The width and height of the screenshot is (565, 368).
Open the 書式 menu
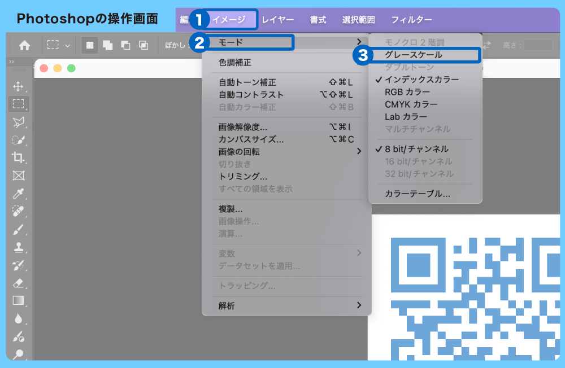[318, 20]
